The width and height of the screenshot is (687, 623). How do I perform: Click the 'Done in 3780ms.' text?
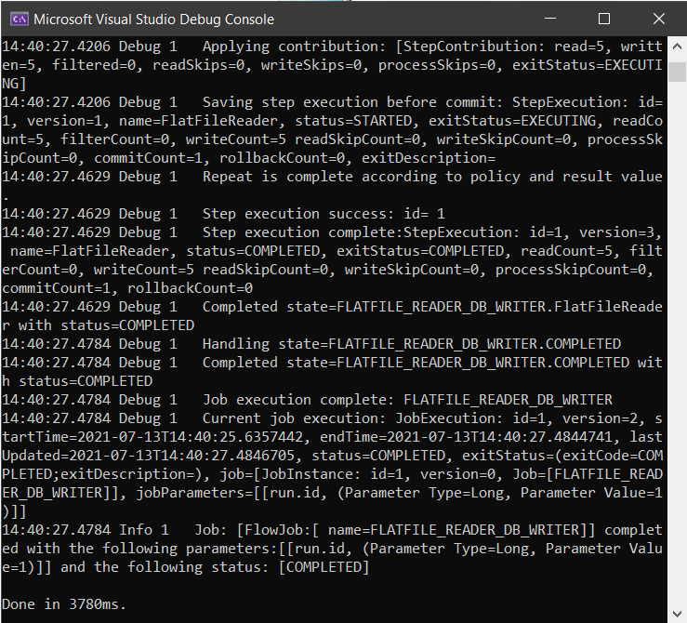pyautogui.click(x=64, y=604)
